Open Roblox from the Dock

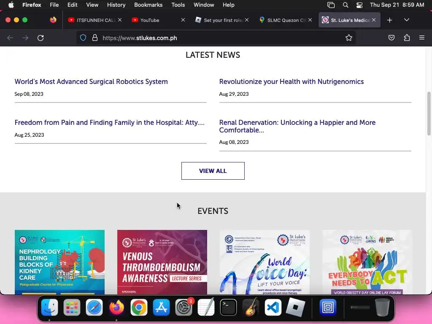[x=295, y=307]
